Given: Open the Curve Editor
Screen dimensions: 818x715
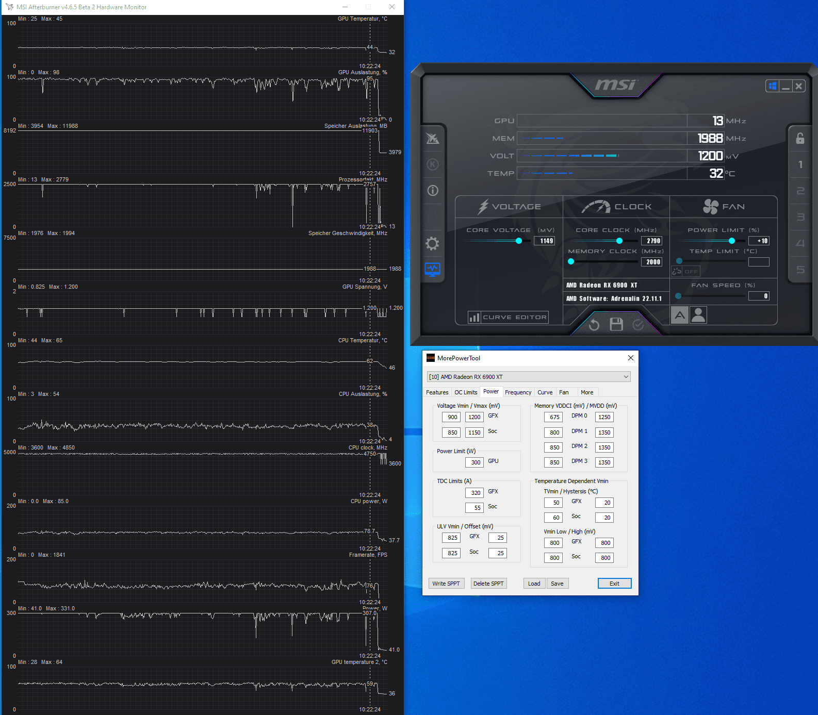Looking at the screenshot, I should (x=508, y=317).
